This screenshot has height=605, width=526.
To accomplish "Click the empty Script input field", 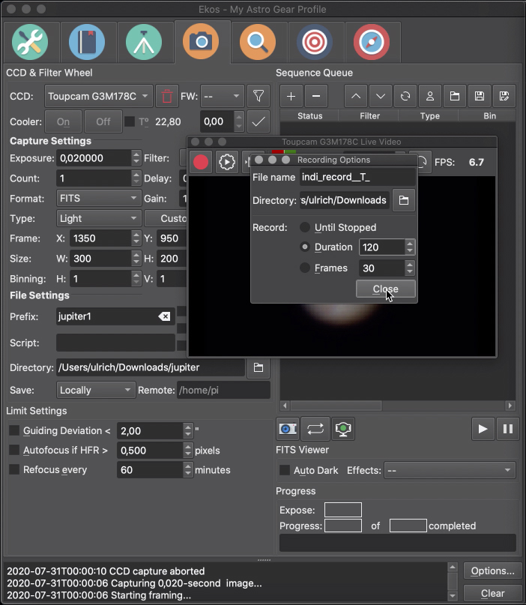I will click(115, 343).
